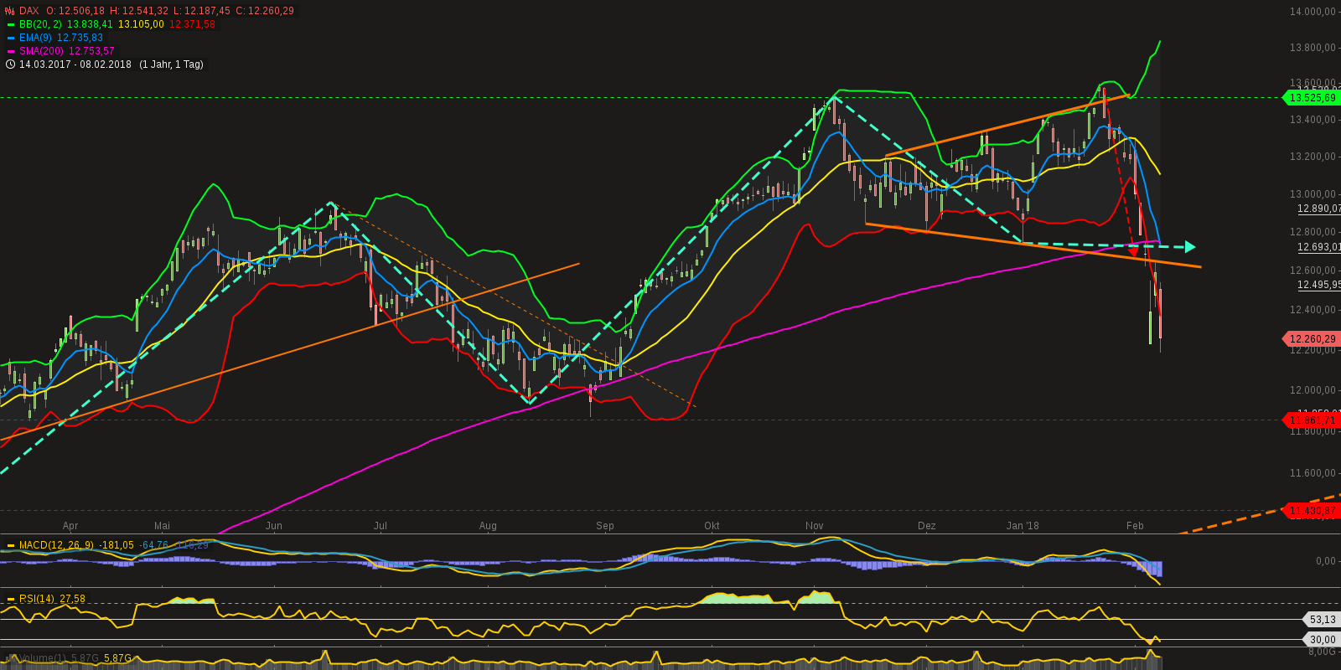
Task: Click the 13.800,00 axis label
Action: click(1313, 48)
